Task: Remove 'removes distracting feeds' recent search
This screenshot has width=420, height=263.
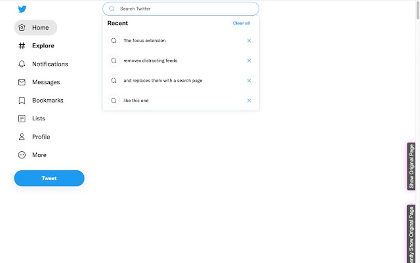Action: tap(249, 61)
